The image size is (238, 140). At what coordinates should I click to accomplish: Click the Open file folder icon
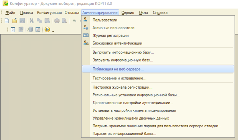point(15,20)
